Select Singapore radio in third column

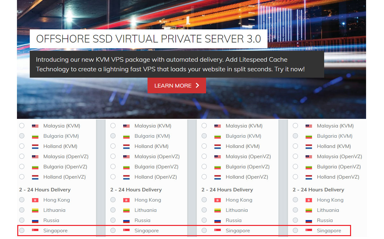pyautogui.click(x=204, y=230)
